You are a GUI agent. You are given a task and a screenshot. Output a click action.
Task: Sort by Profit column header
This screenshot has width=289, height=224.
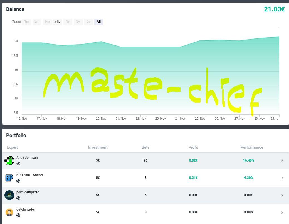click(x=193, y=147)
